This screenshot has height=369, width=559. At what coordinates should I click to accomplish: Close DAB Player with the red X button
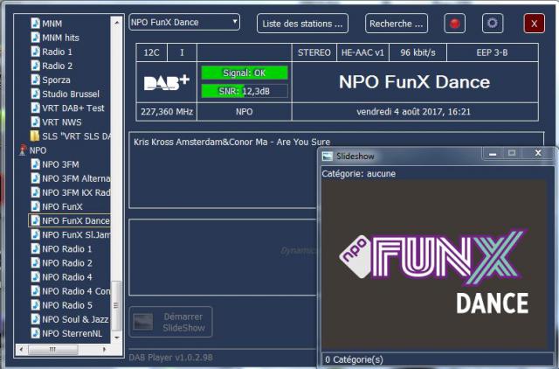[x=534, y=24]
